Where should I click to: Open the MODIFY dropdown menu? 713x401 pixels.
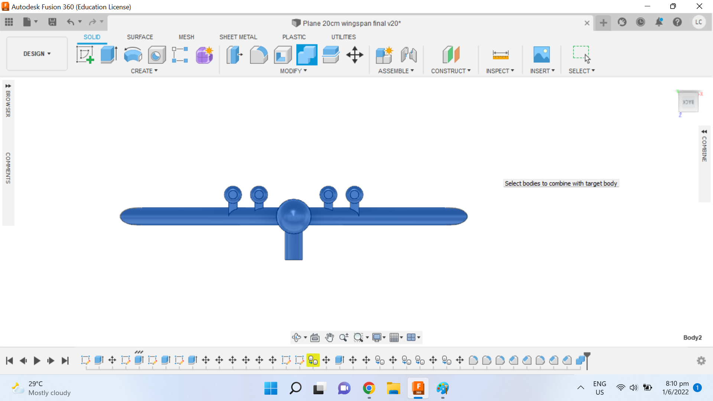[x=293, y=71]
